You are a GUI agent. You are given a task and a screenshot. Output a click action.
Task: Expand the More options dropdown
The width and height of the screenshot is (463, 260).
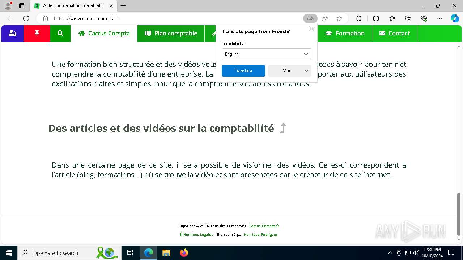click(290, 71)
